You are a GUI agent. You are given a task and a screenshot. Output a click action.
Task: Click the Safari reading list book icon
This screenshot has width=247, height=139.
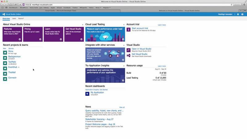tap(2, 7)
